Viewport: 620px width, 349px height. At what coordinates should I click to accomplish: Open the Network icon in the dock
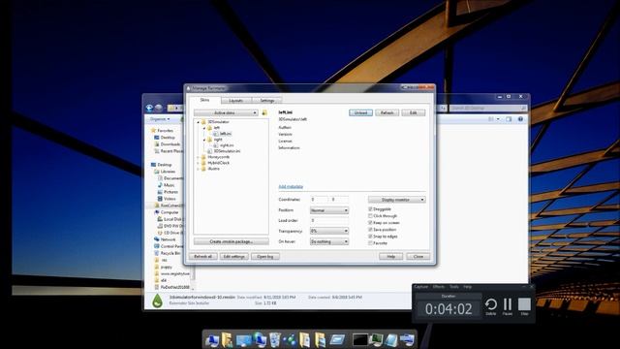point(260,340)
